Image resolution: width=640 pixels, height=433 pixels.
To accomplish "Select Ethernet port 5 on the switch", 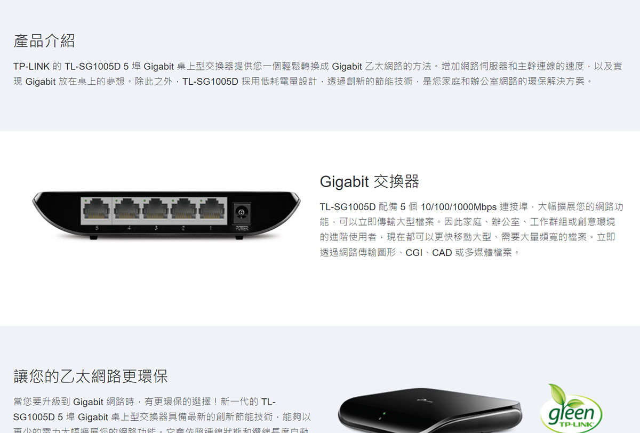I will point(97,209).
